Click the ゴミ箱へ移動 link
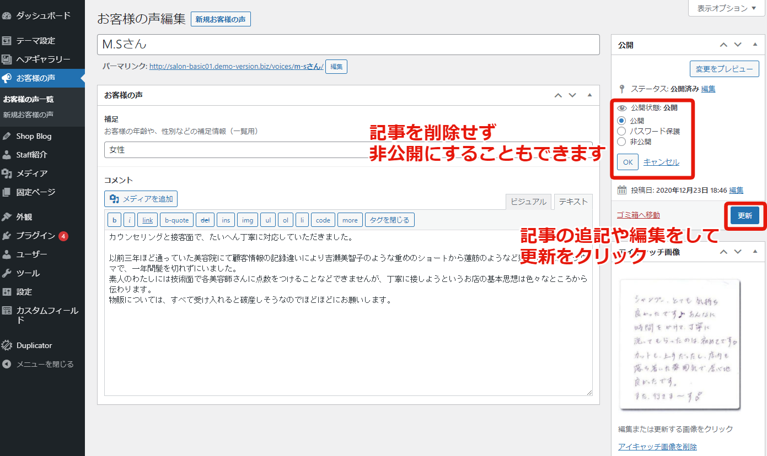The image size is (767, 456). pyautogui.click(x=639, y=215)
